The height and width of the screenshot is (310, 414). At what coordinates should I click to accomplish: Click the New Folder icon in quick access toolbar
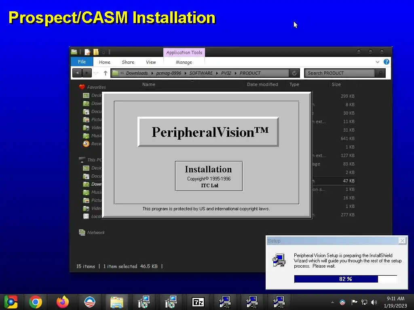pos(96,52)
